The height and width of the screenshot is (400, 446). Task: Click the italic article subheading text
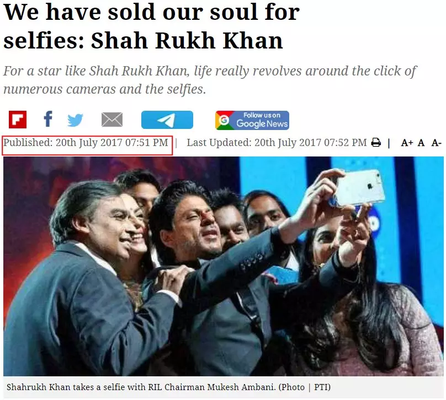pyautogui.click(x=210, y=80)
